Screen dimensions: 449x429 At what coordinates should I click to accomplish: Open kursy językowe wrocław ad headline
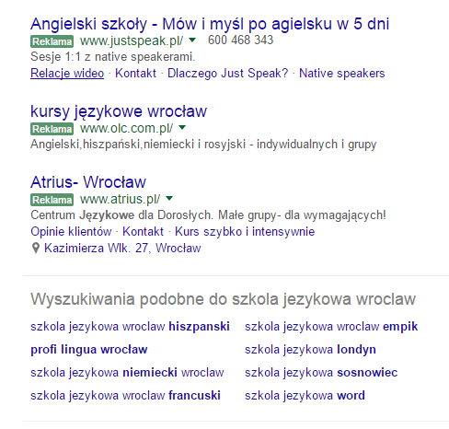(x=119, y=111)
